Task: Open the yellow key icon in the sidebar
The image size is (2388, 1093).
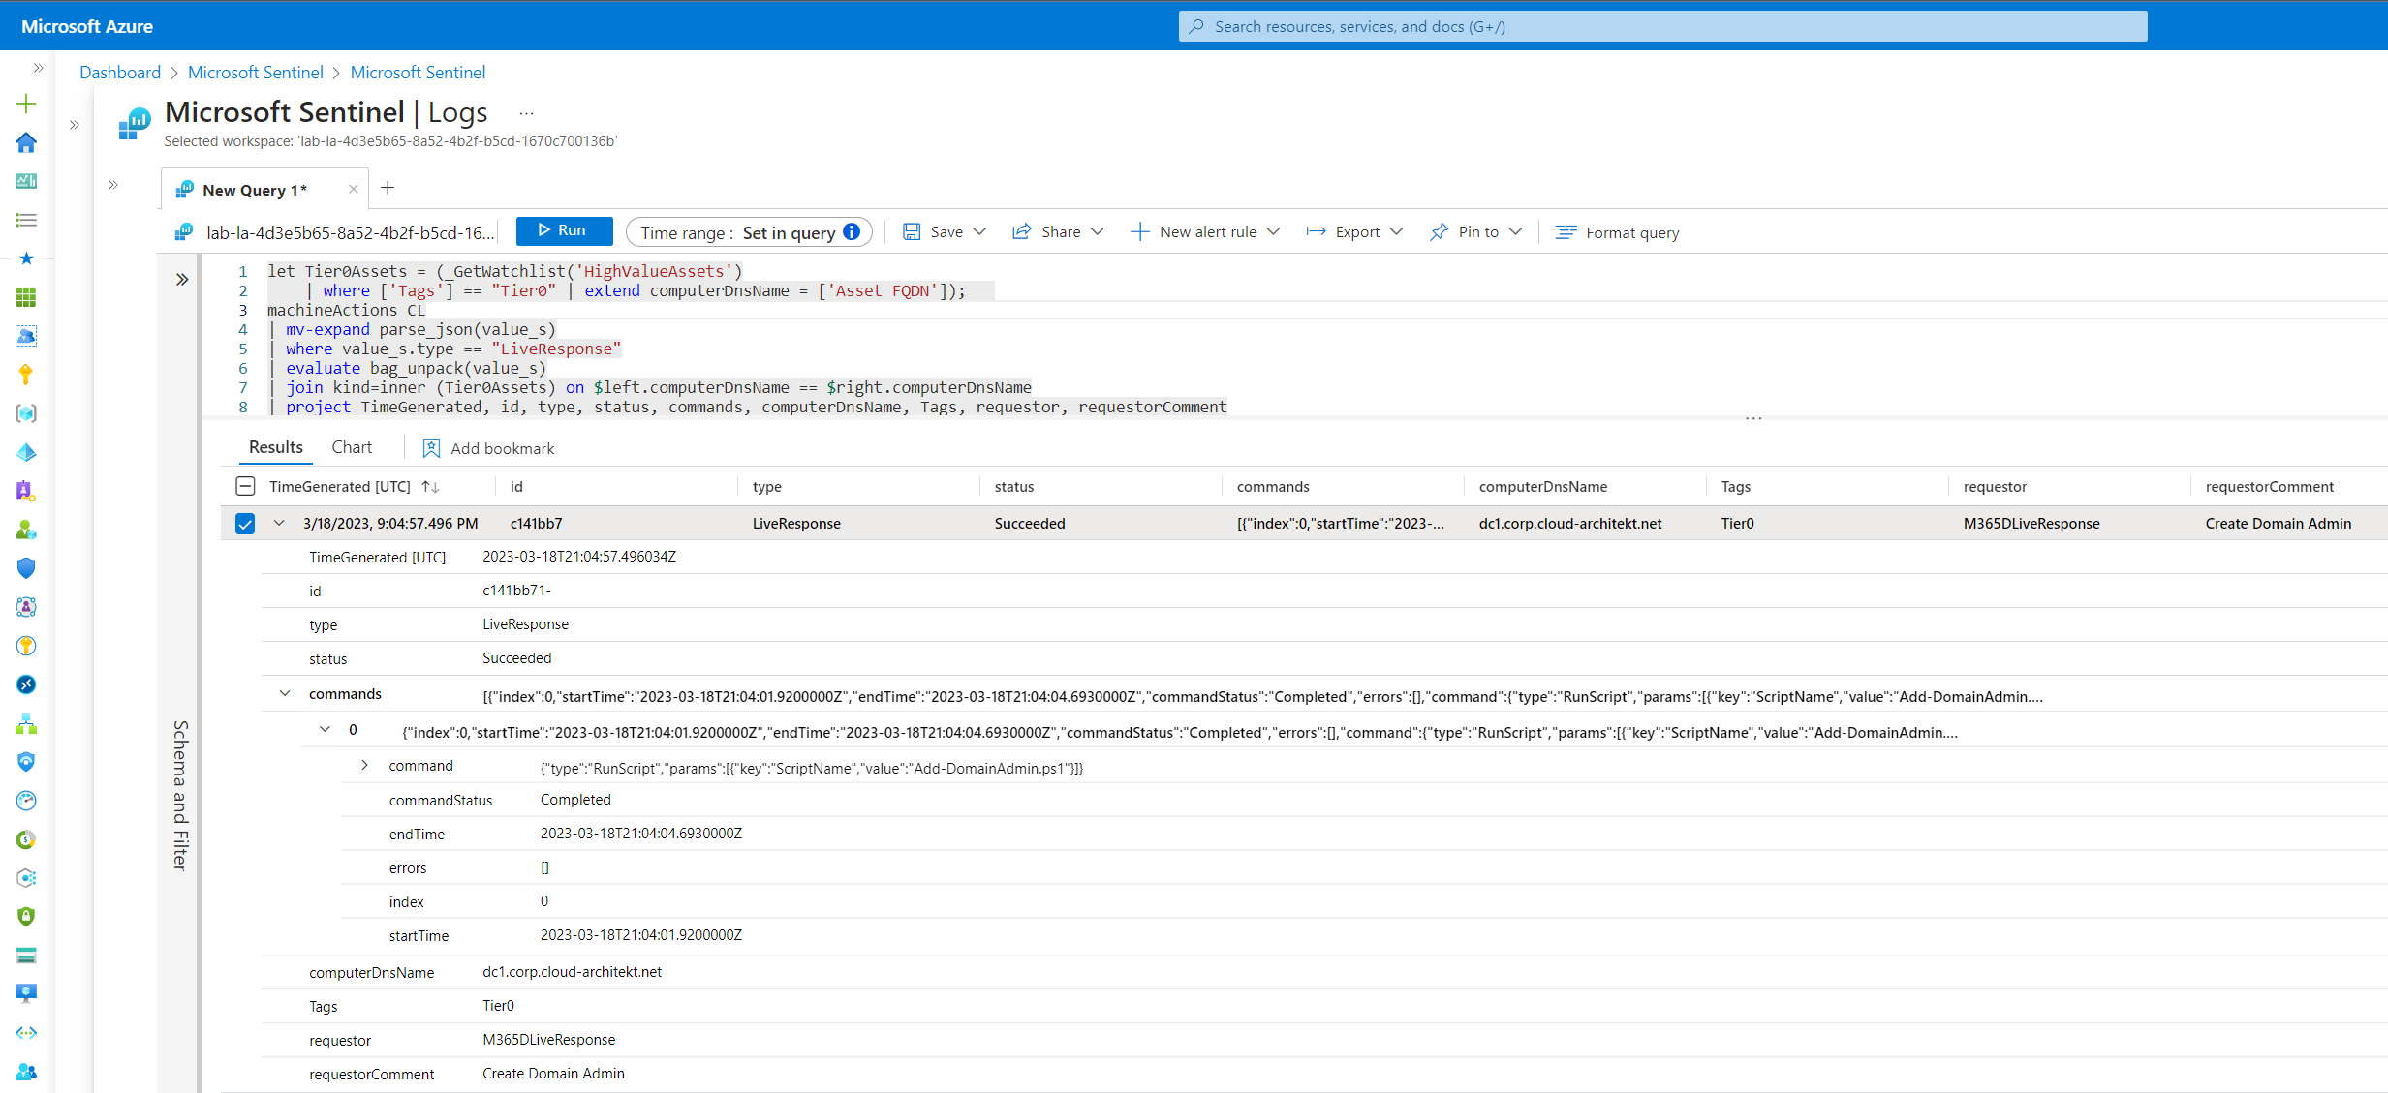Action: pos(26,375)
